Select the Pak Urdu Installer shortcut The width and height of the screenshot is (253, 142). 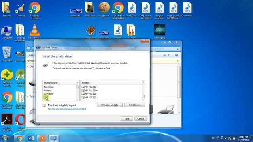point(34,11)
